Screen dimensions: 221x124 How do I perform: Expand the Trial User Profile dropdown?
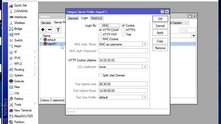pos(145,97)
